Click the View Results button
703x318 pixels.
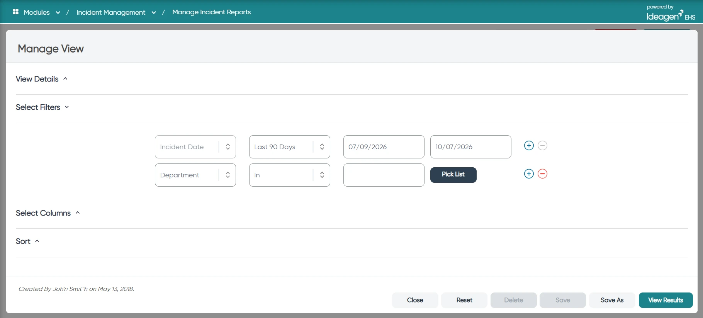[666, 300]
